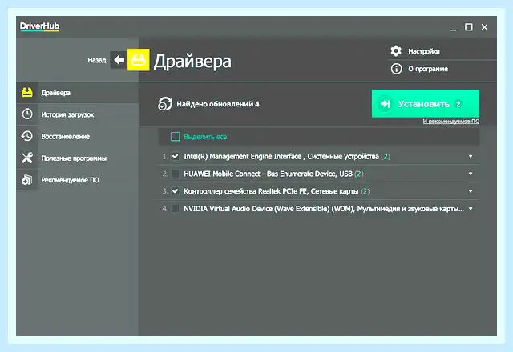Uncheck the Realtek PCIe FE controller checkbox
This screenshot has height=352, width=513.
175,191
